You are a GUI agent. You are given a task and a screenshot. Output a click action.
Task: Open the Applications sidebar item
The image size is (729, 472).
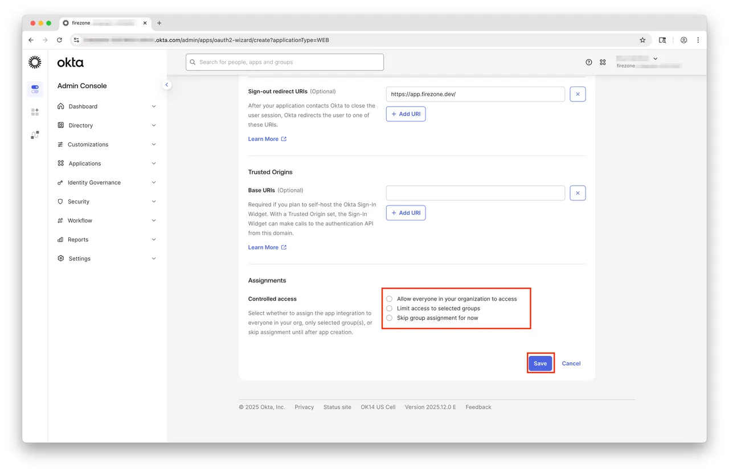(x=107, y=163)
